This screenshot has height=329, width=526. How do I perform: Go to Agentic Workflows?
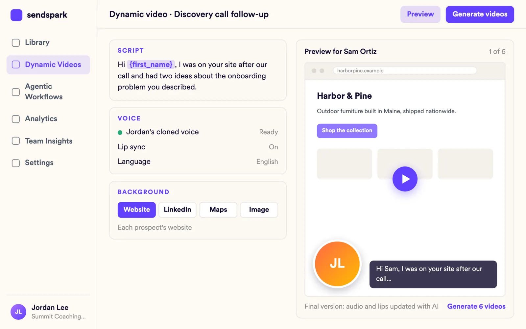(x=48, y=91)
